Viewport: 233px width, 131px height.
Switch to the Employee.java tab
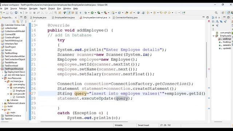(x=38, y=17)
